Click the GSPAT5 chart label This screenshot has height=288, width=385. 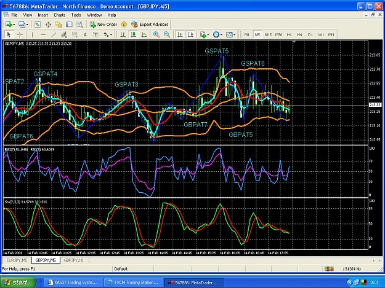click(217, 51)
